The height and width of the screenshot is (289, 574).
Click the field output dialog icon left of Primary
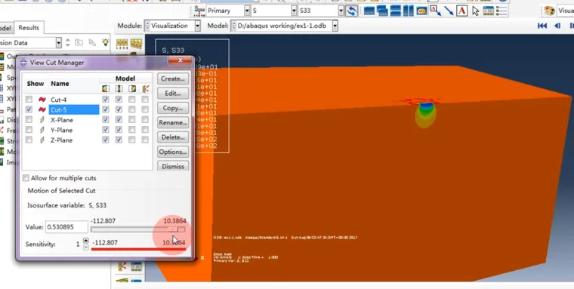(x=199, y=11)
